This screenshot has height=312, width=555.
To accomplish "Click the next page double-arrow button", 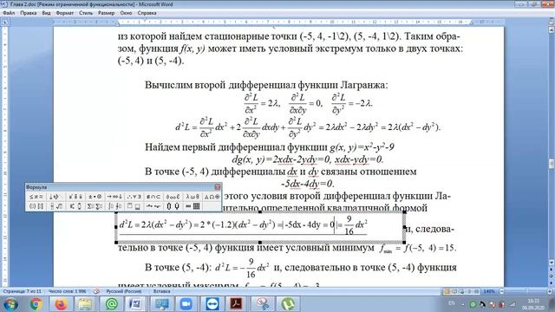I will [552, 283].
